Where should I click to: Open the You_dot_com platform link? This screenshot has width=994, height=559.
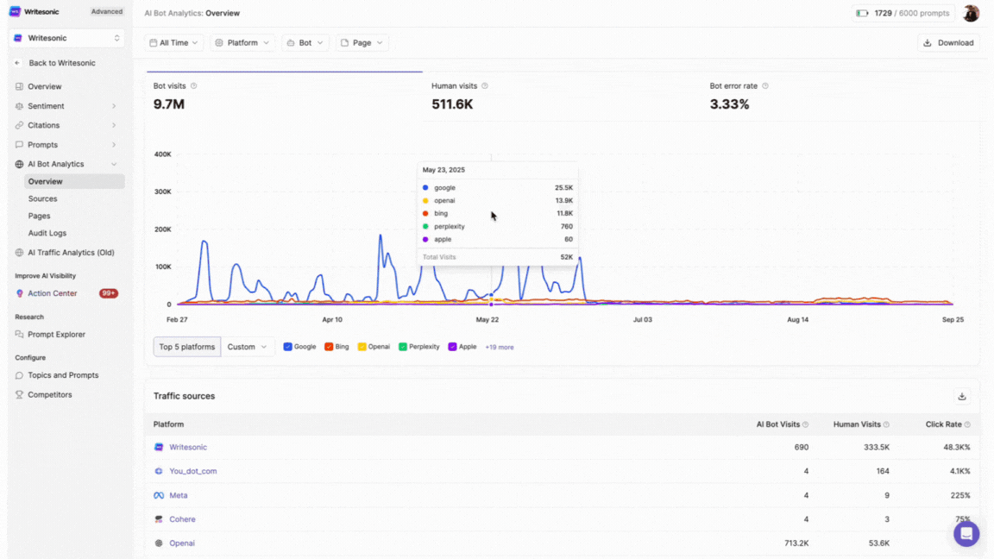[192, 471]
